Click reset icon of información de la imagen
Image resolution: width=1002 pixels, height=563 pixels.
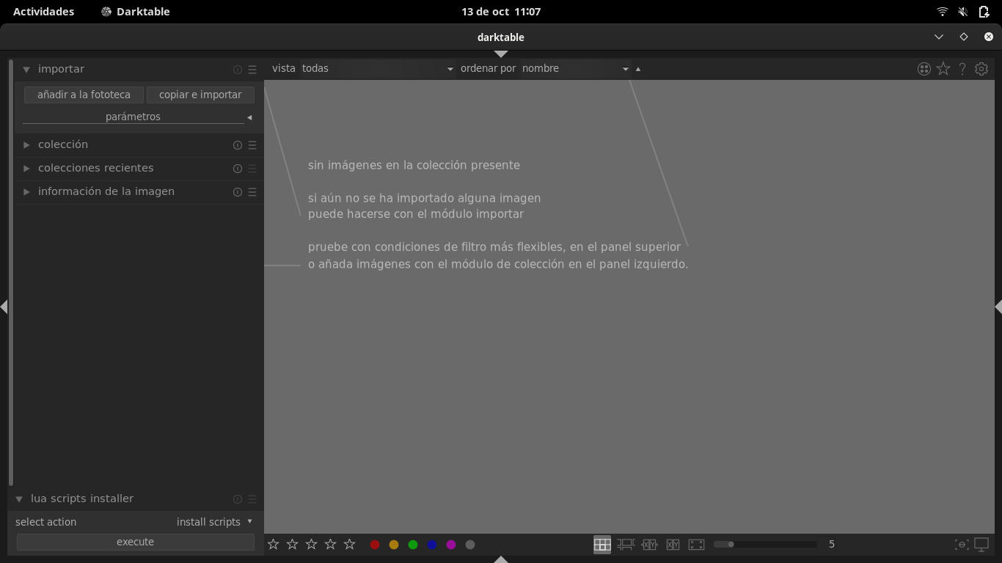coord(238,192)
